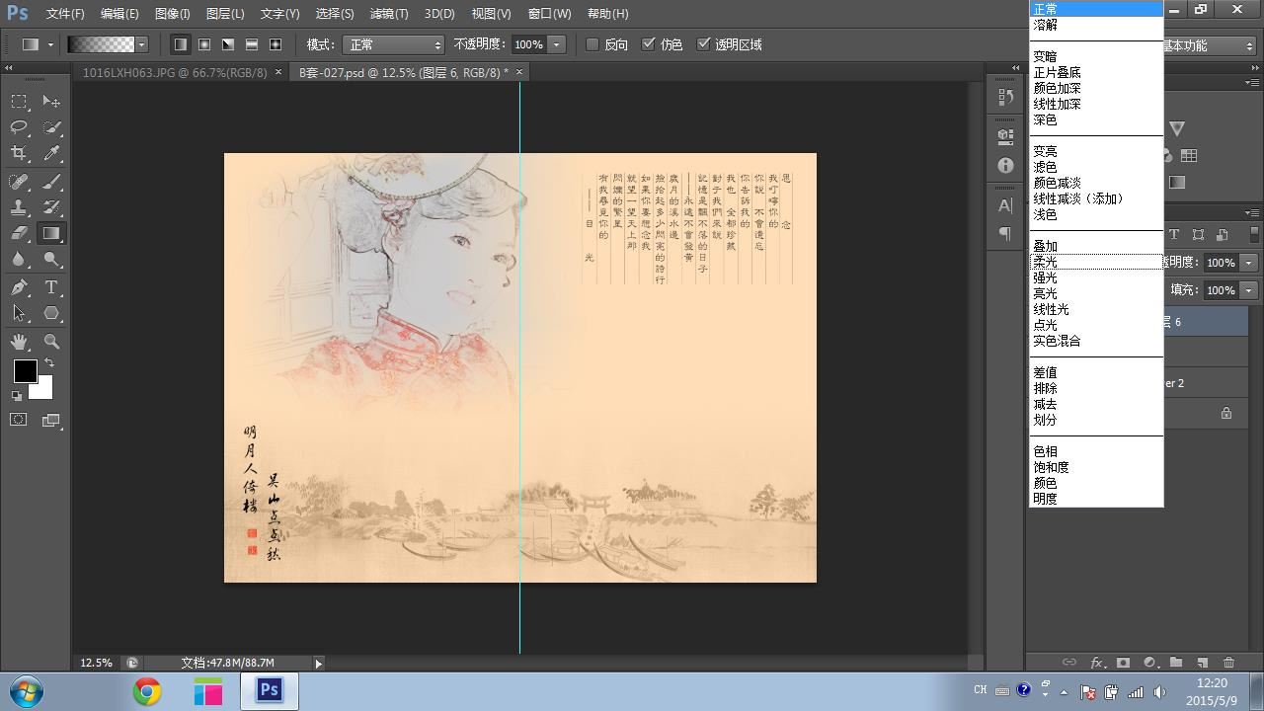Select the Clone Stamp tool
The image size is (1264, 711).
[x=19, y=207]
